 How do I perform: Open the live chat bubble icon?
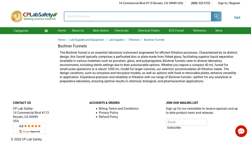coord(241,131)
